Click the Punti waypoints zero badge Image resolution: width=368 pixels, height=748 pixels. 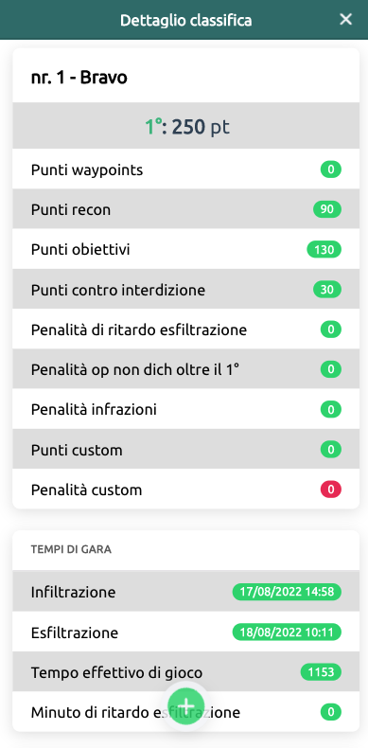pyautogui.click(x=331, y=169)
